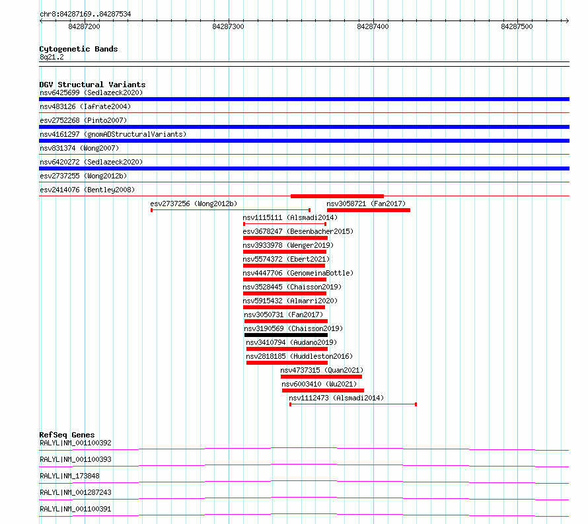Click nsv4447706 (GenomeinaBottle) label

298,273
